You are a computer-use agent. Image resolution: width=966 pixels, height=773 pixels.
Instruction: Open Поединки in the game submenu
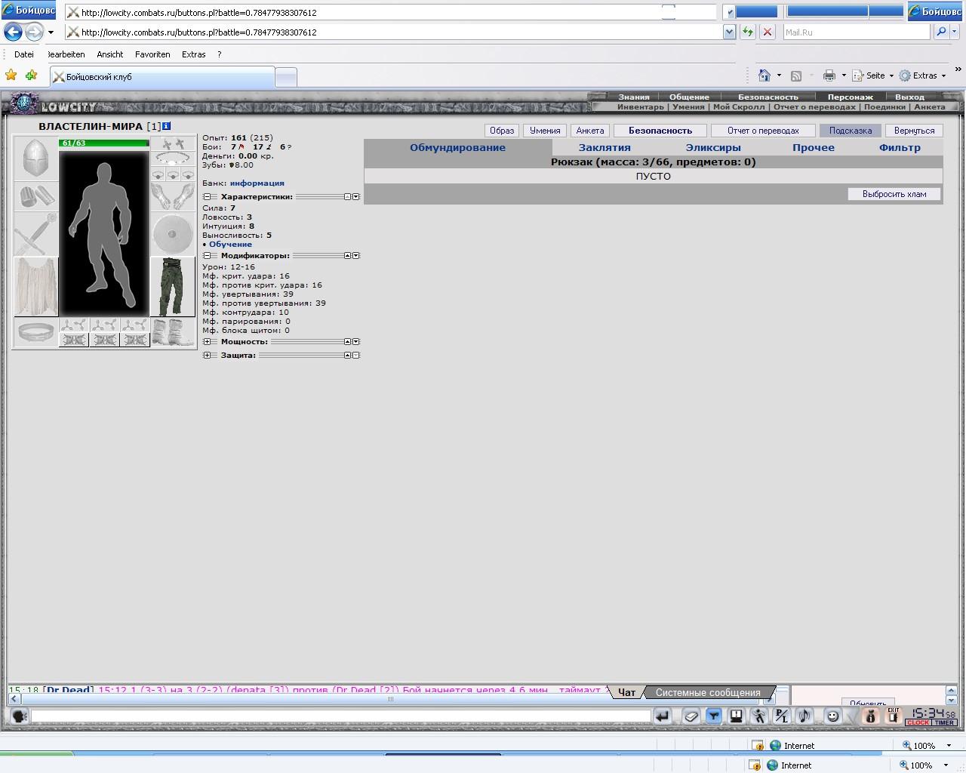click(884, 107)
